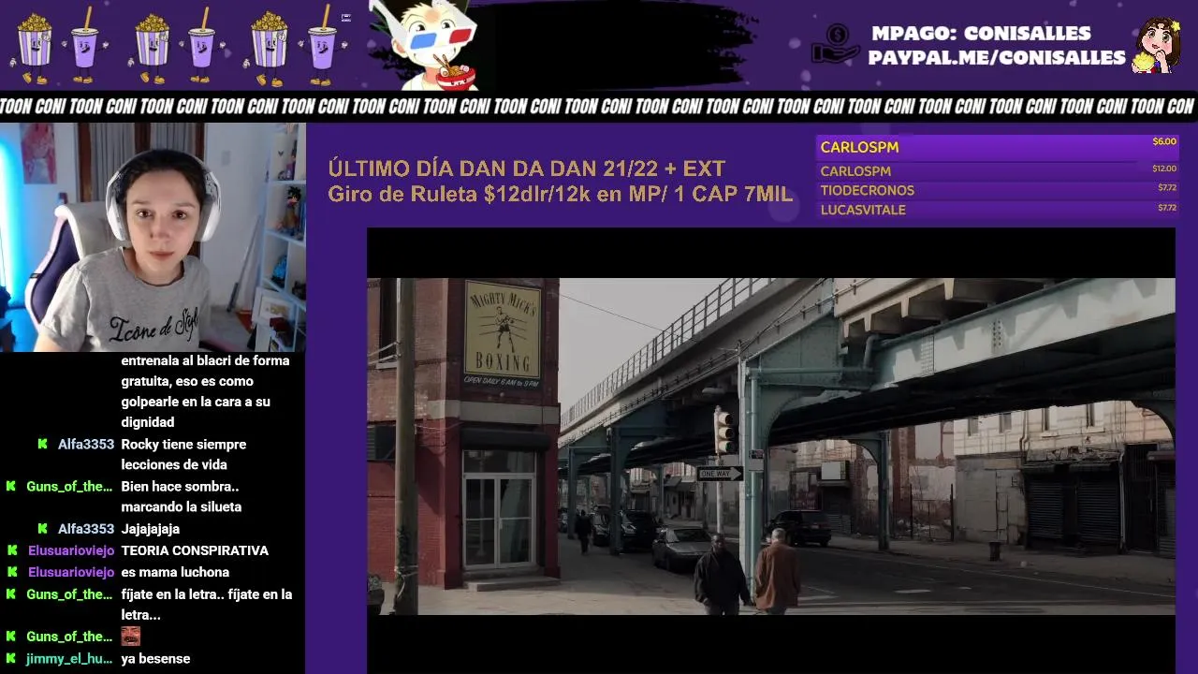This screenshot has height=674, width=1198.
Task: Click Kick badge beside Alfa3353 'Rocky tiene siempre' message
Action: tap(42, 445)
